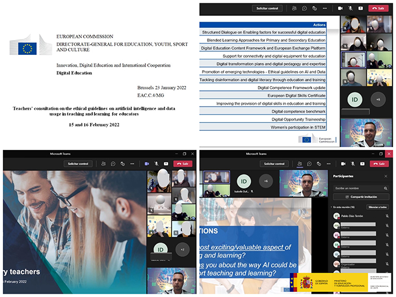Show participants in teachers-slide Teams window
396x297 pixels.
(104, 163)
